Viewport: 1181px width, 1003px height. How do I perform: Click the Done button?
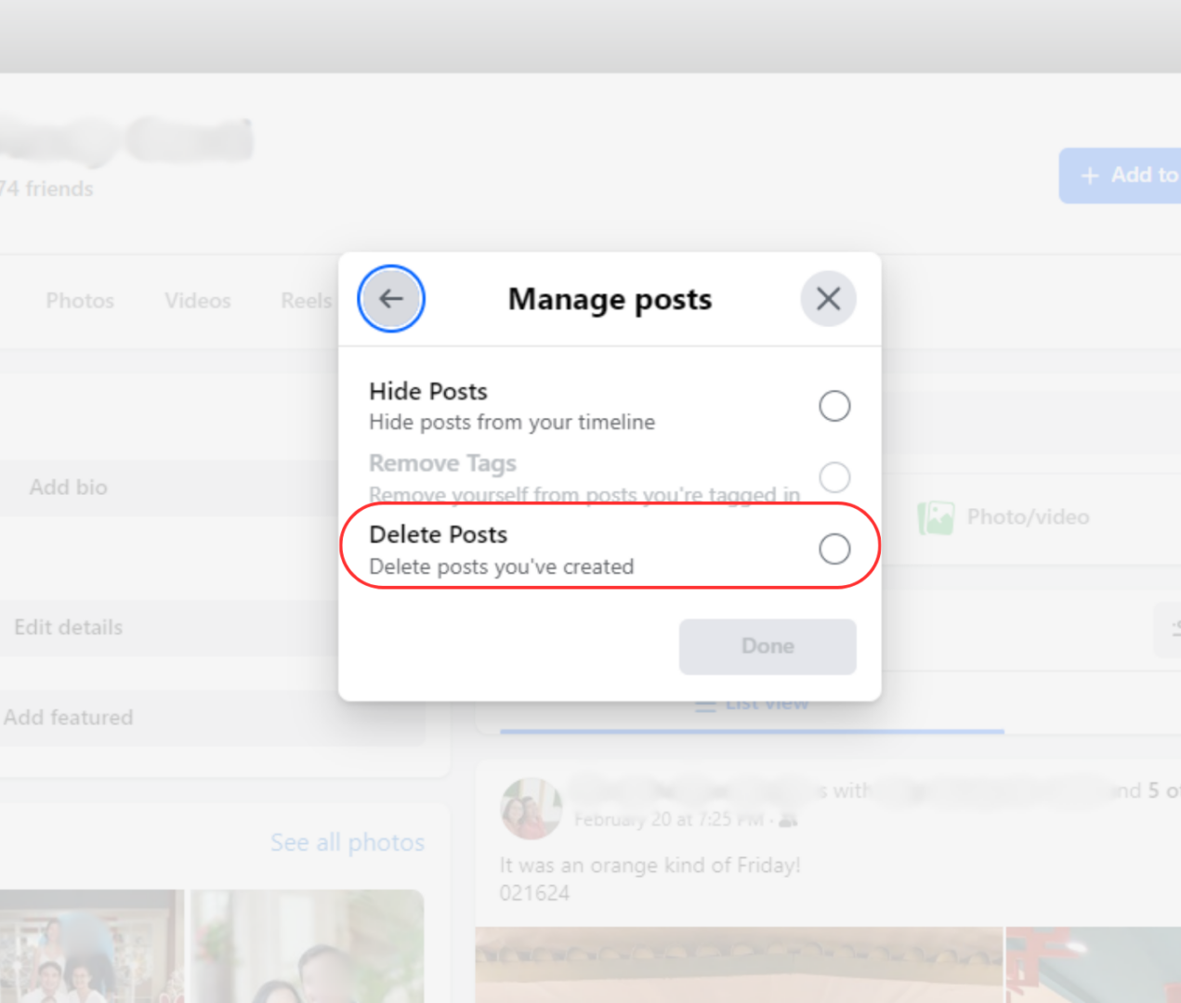(x=767, y=646)
